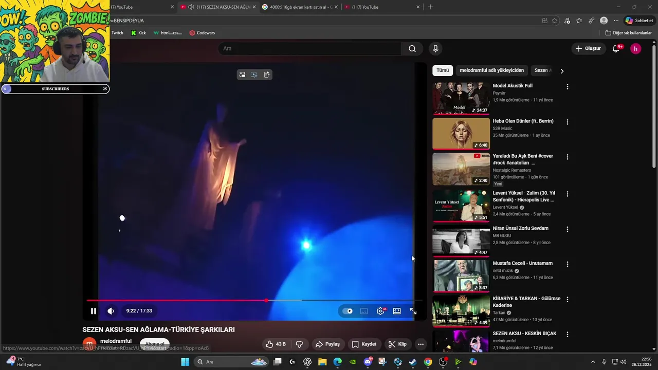Screen dimensions: 658x370
Task: Save the video with Kaydet
Action: pyautogui.click(x=364, y=344)
